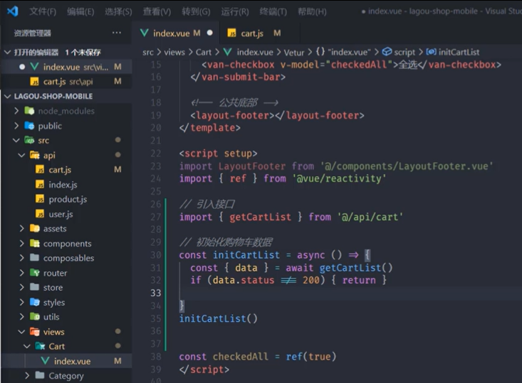Image resolution: width=522 pixels, height=383 pixels.
Task: Click the views breadcrumb segment
Action: click(x=174, y=52)
